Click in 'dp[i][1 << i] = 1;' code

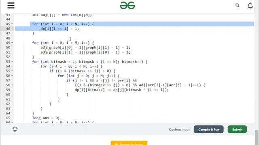click(x=59, y=29)
